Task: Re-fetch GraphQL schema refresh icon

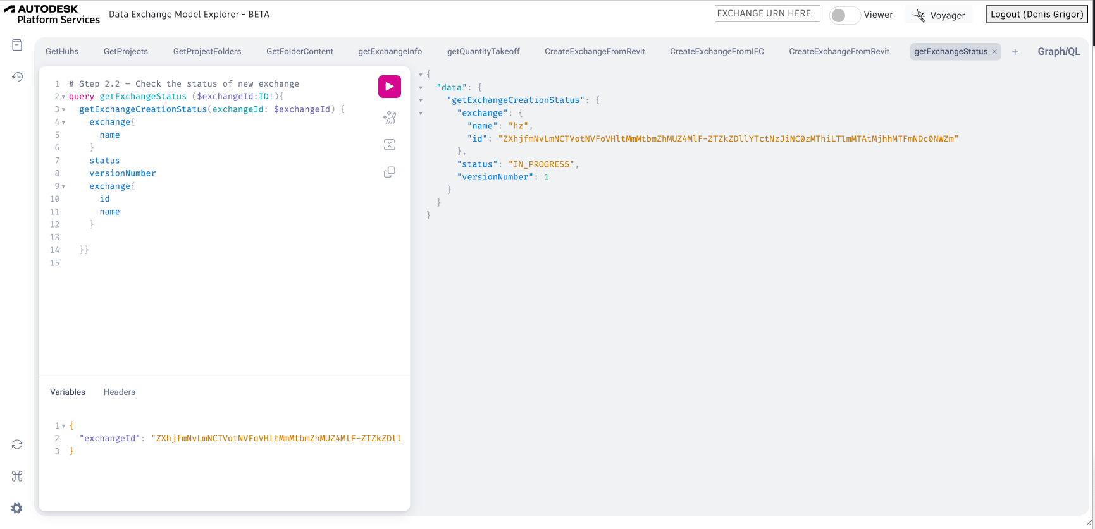Action: pos(17,444)
